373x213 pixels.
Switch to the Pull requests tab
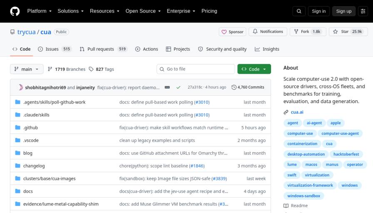click(x=104, y=49)
